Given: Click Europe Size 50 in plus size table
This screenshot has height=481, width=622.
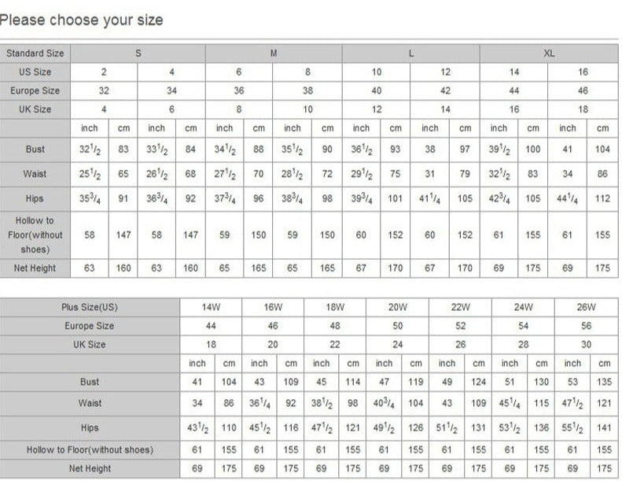Looking at the screenshot, I should (397, 326).
